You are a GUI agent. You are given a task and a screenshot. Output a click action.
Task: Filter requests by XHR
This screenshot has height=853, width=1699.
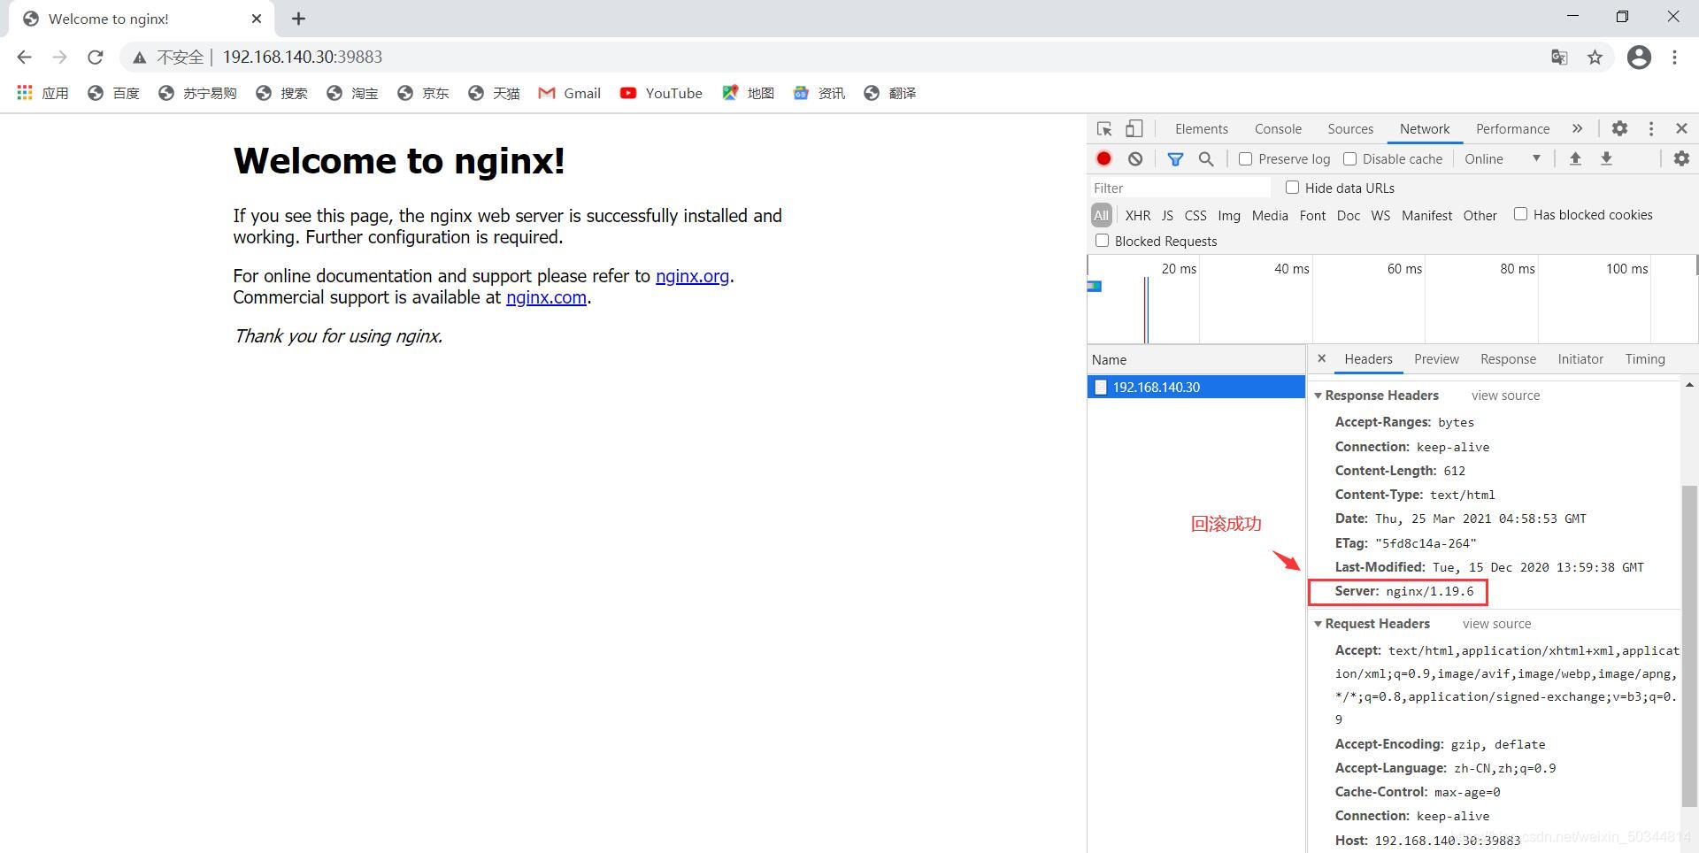coord(1138,215)
